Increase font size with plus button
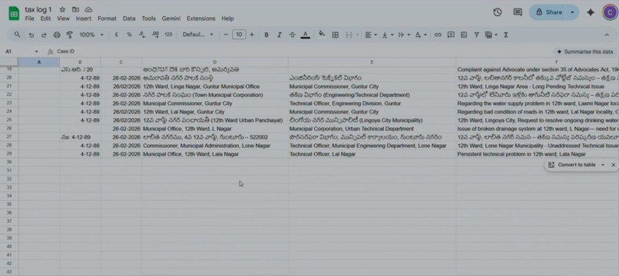619x276 pixels. pos(252,34)
